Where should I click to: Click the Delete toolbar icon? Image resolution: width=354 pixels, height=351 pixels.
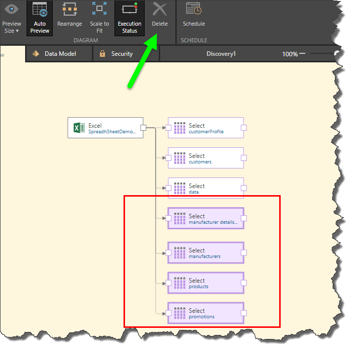(160, 10)
